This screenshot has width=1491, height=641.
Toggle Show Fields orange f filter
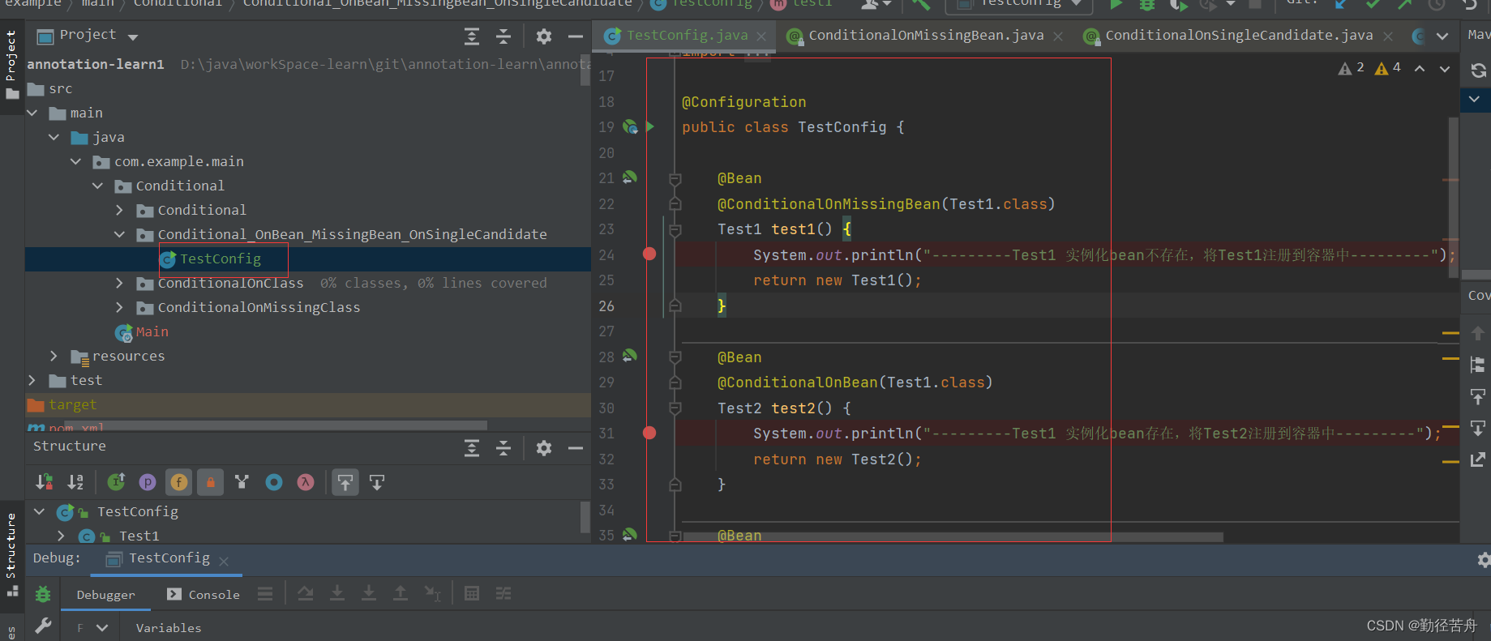179,482
